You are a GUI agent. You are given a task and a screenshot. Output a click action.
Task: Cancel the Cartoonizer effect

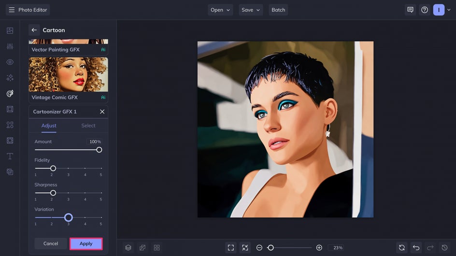pos(51,243)
